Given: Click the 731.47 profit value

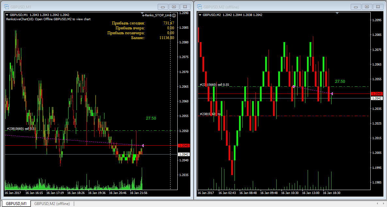Looking at the screenshot, I should pyautogui.click(x=169, y=23).
